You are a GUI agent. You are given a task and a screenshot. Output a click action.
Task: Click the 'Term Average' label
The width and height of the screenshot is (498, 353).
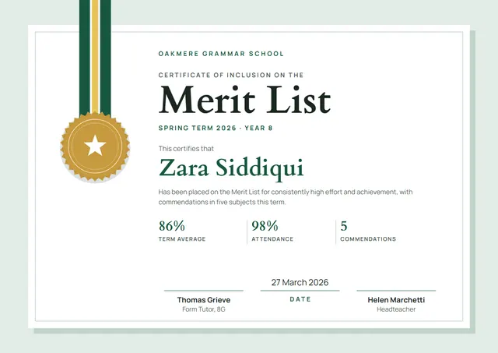(x=182, y=239)
